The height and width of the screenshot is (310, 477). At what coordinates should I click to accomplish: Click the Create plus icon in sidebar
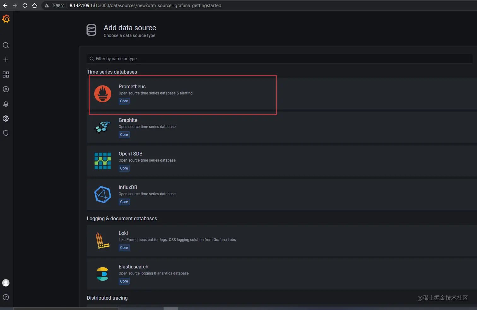pos(6,60)
